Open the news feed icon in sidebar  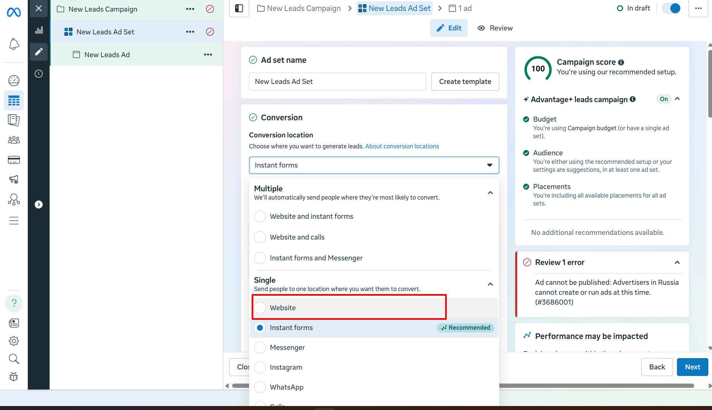click(x=14, y=323)
